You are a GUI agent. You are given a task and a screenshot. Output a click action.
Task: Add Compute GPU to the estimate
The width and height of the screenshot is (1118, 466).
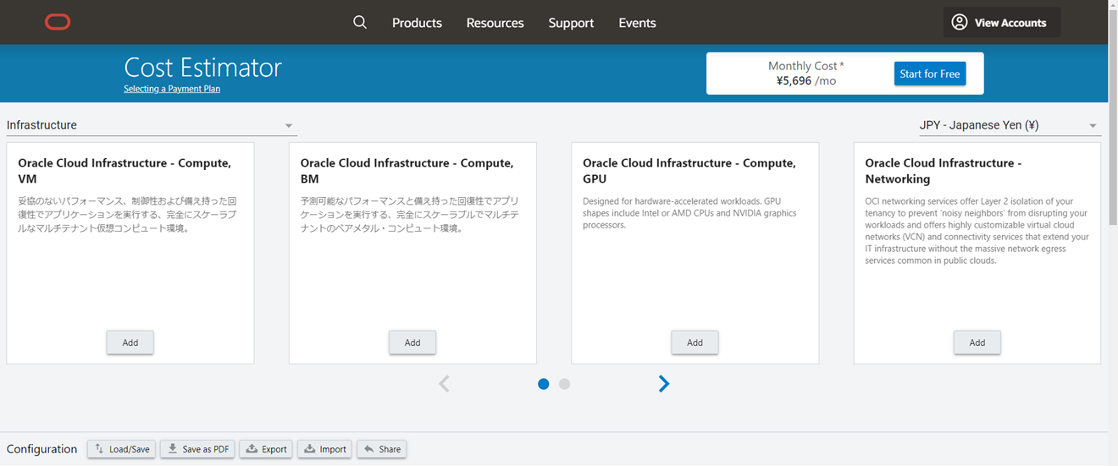[x=695, y=343]
